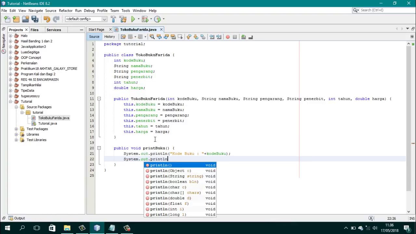Click the Last Edit editor toolbar icon

tap(123, 37)
